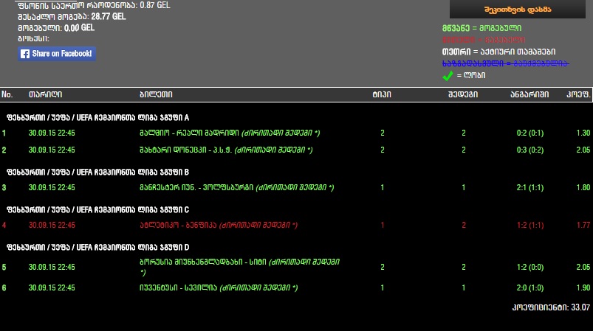Click odds 2.05 in the ბორუსია row
The width and height of the screenshot is (593, 331).
pos(583,267)
